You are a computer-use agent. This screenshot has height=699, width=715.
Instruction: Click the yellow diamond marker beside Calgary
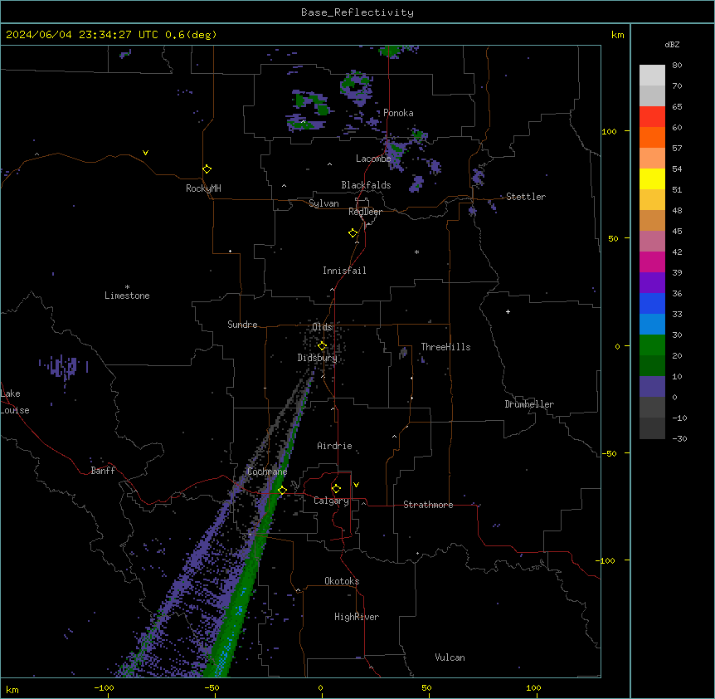pos(336,489)
